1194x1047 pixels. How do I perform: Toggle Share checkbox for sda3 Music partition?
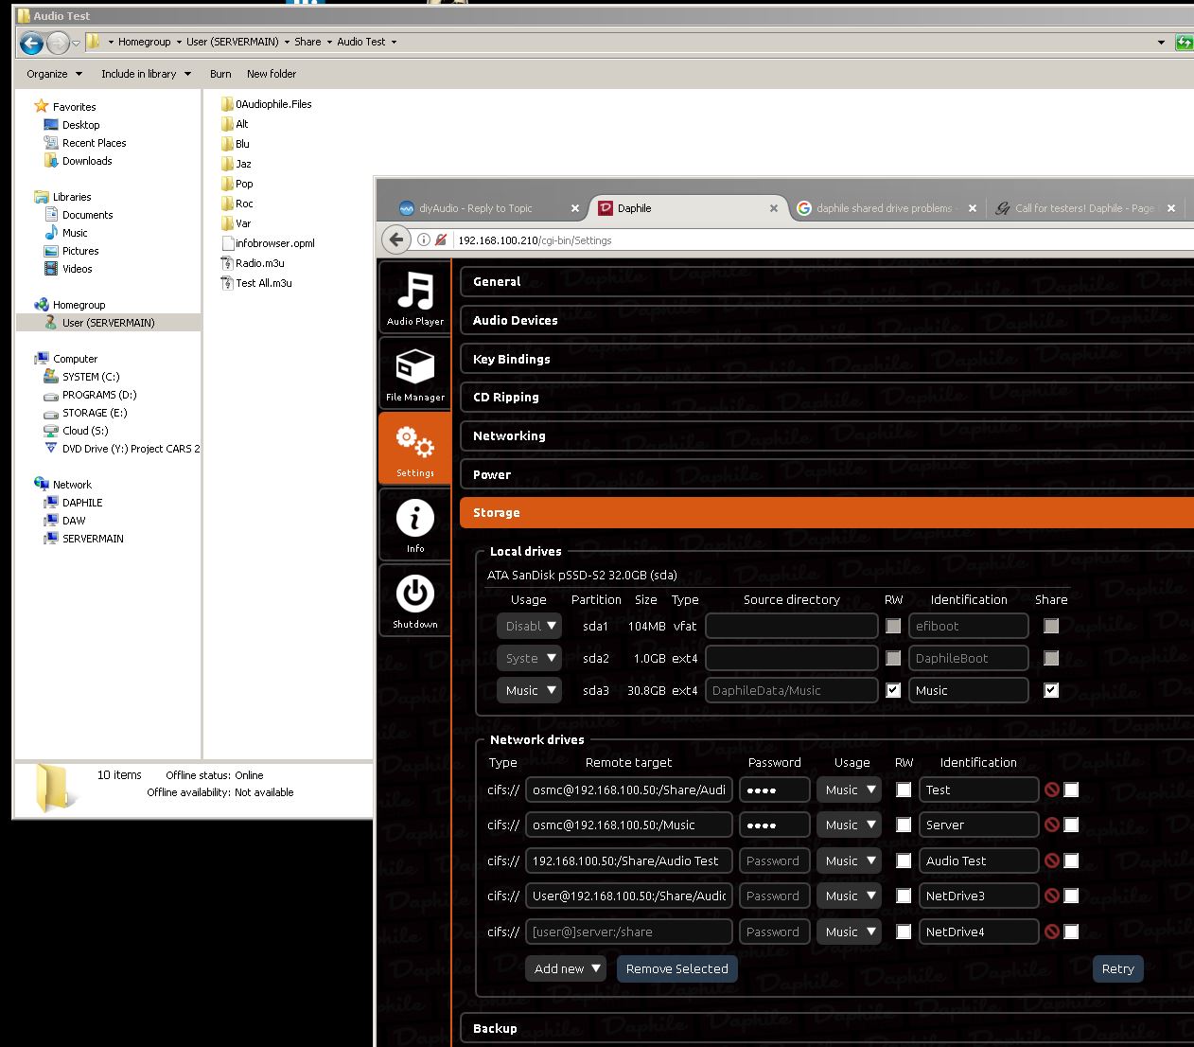click(x=1051, y=690)
